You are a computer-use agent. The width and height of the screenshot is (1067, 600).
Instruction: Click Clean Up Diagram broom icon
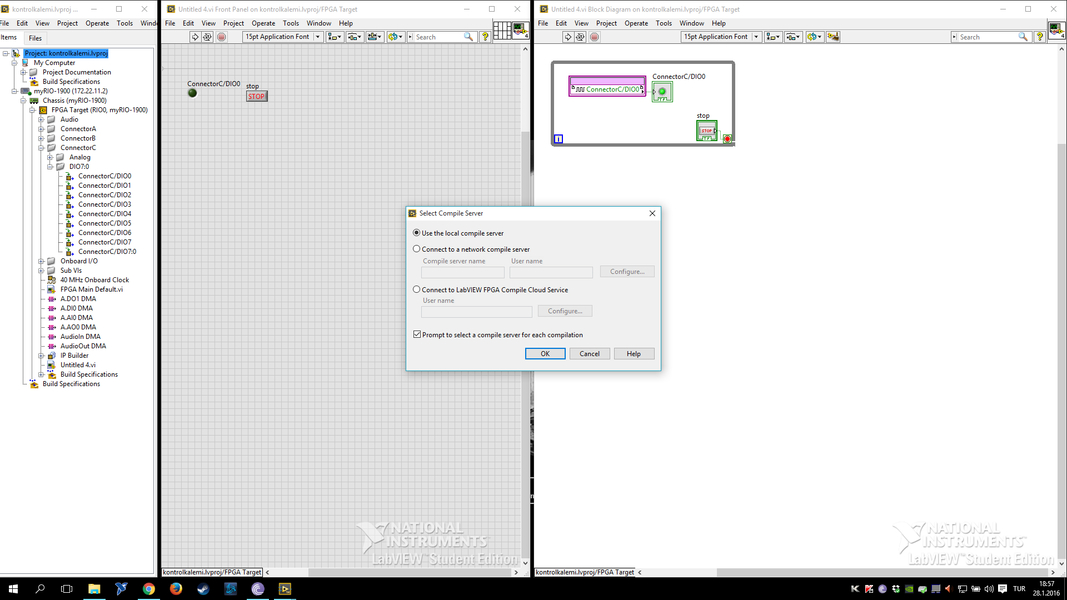pos(833,37)
